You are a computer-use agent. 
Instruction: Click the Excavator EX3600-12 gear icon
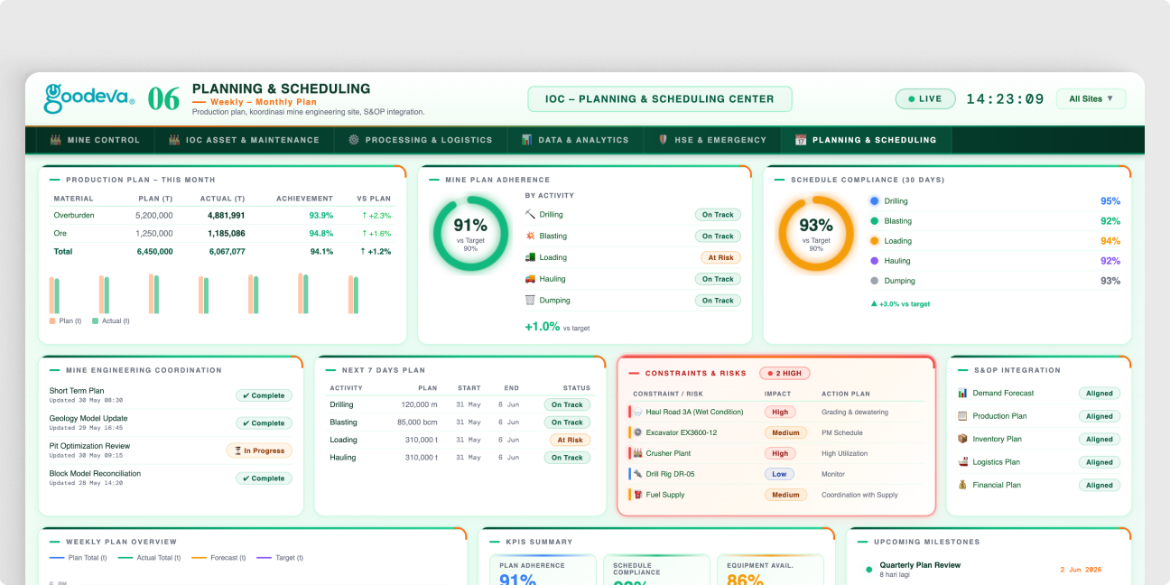coord(637,432)
